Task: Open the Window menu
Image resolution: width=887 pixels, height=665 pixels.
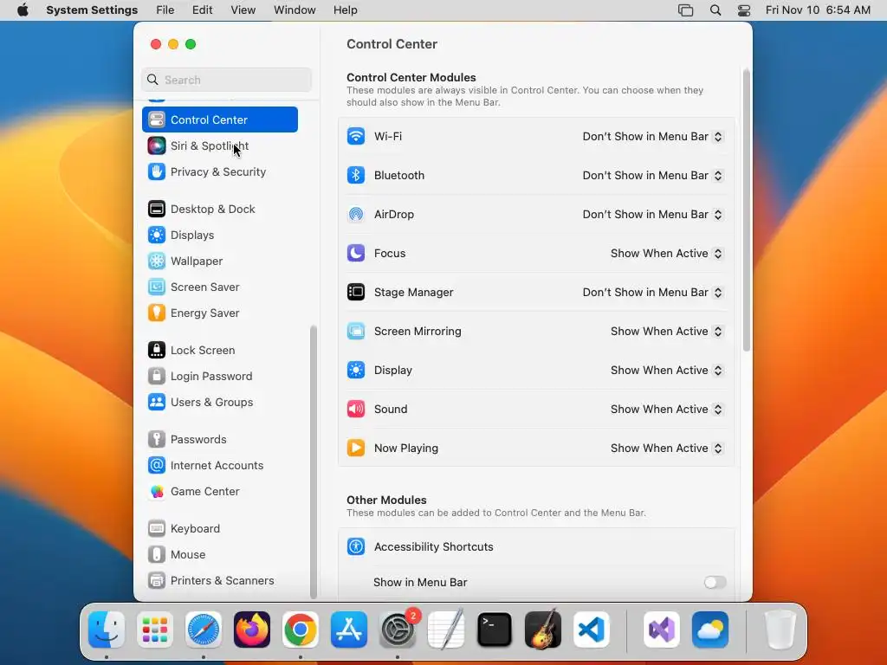Action: click(x=295, y=10)
